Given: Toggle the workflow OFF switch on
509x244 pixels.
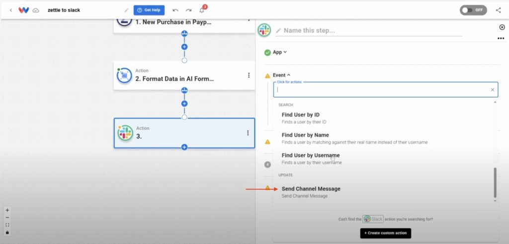Looking at the screenshot, I should pyautogui.click(x=473, y=10).
